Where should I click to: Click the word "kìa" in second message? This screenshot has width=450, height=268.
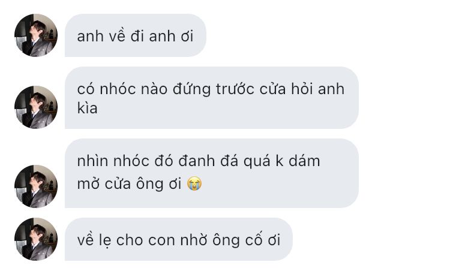pos(87,108)
